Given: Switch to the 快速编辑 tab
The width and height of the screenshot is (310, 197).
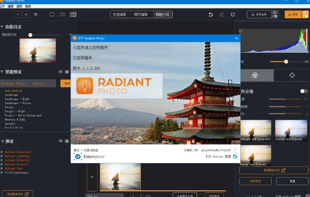Looking at the screenshot, I should 119,14.
